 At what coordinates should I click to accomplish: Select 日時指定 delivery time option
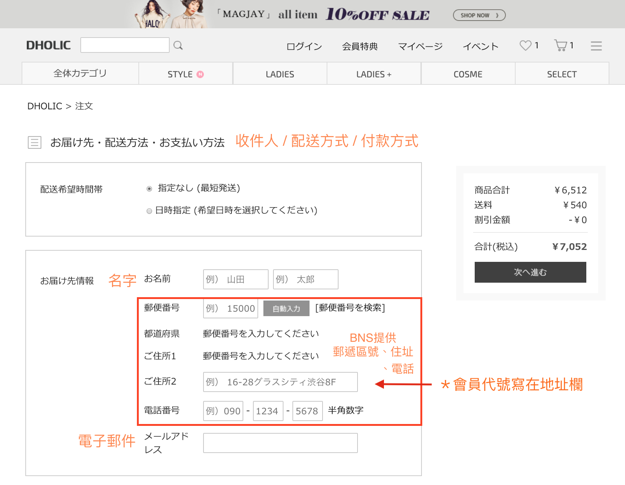click(x=149, y=211)
